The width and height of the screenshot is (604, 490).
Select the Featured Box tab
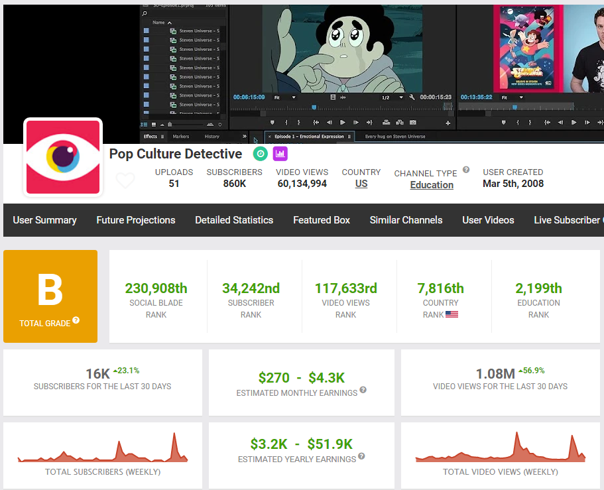tap(322, 220)
